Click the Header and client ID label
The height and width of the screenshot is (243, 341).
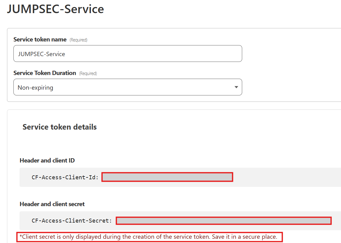coord(47,160)
